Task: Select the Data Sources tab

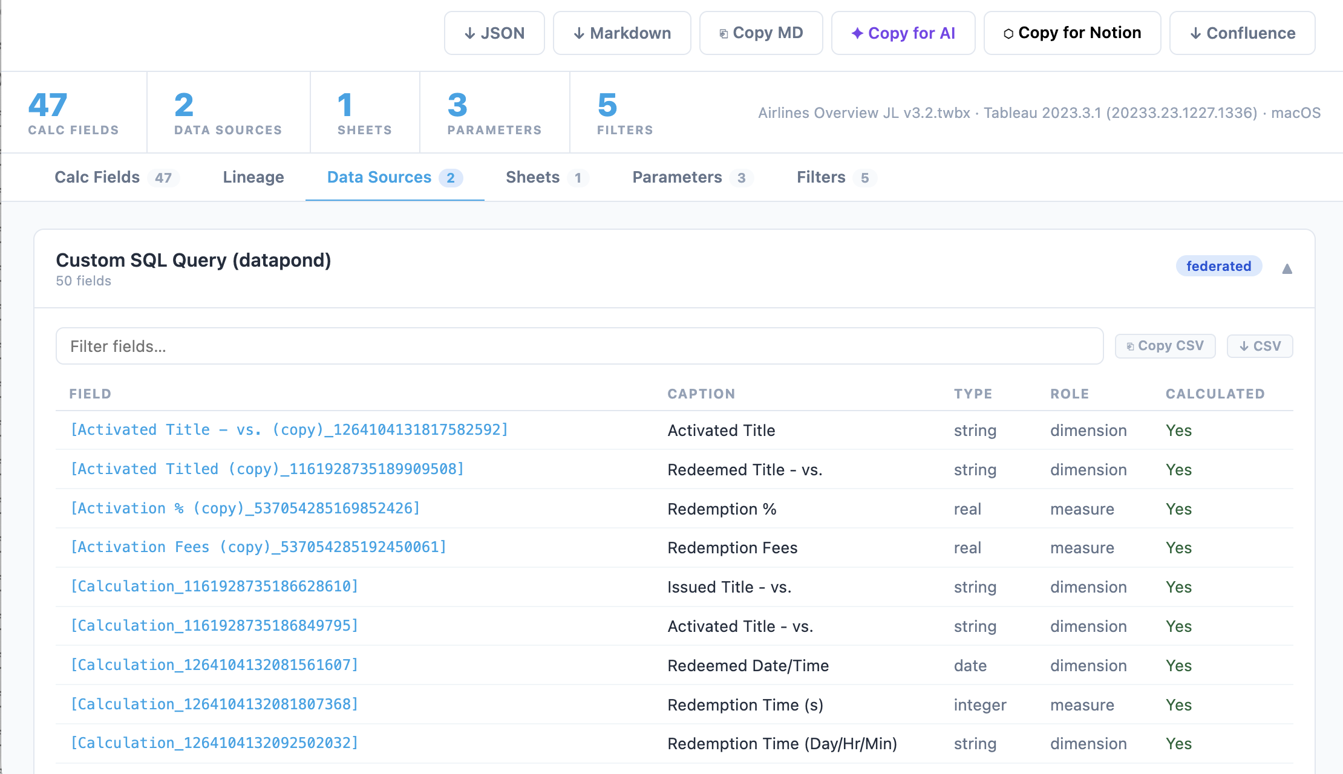Action: pyautogui.click(x=394, y=177)
